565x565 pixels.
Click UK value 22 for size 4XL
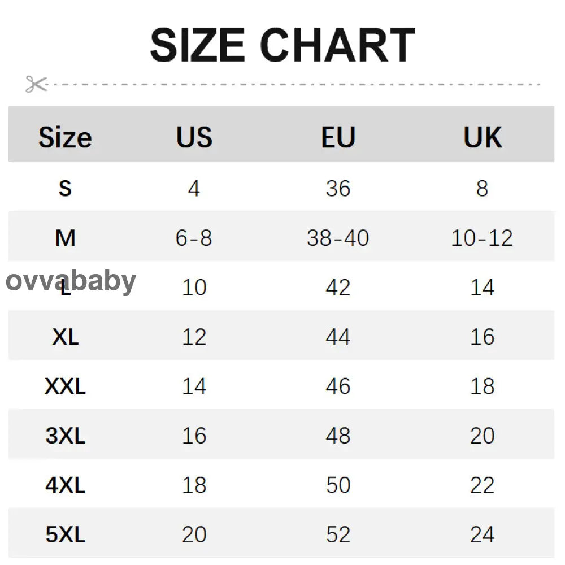[x=482, y=485]
